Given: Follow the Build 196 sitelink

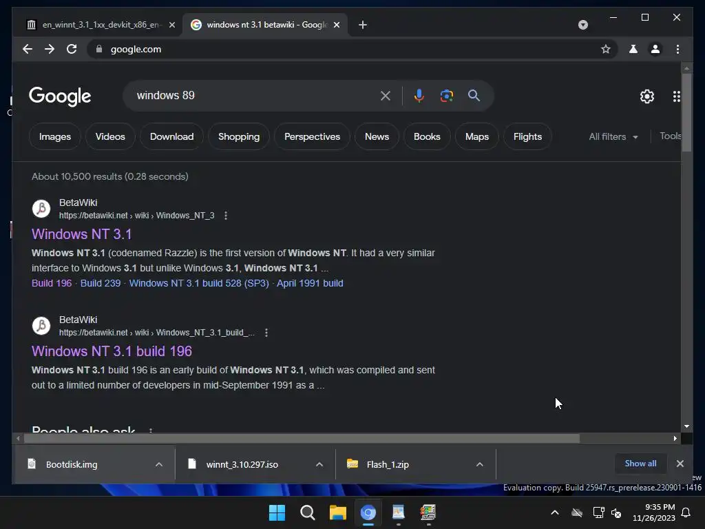Looking at the screenshot, I should [x=52, y=283].
